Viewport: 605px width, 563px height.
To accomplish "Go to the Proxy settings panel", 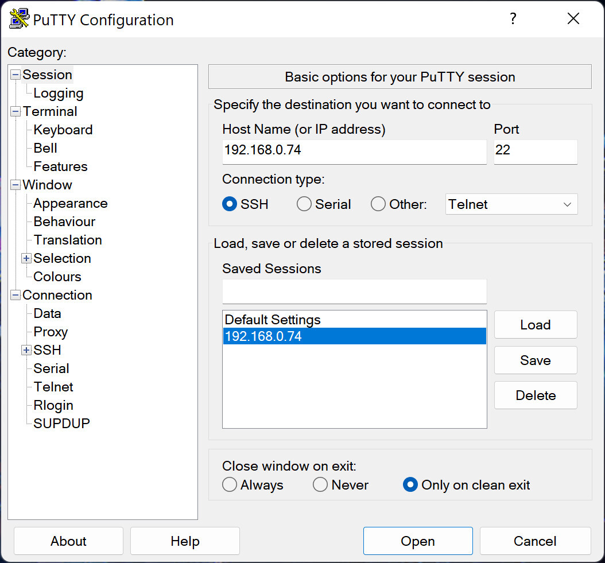I will point(51,332).
